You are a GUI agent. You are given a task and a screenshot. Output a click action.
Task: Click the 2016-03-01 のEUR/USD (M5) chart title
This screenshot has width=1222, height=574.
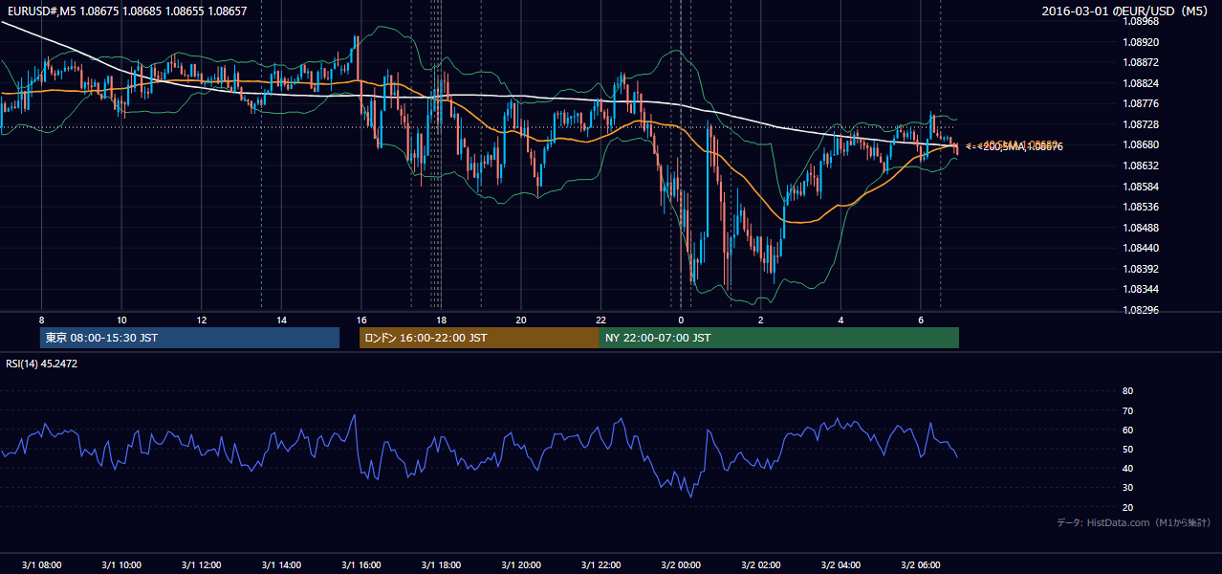point(1126,11)
